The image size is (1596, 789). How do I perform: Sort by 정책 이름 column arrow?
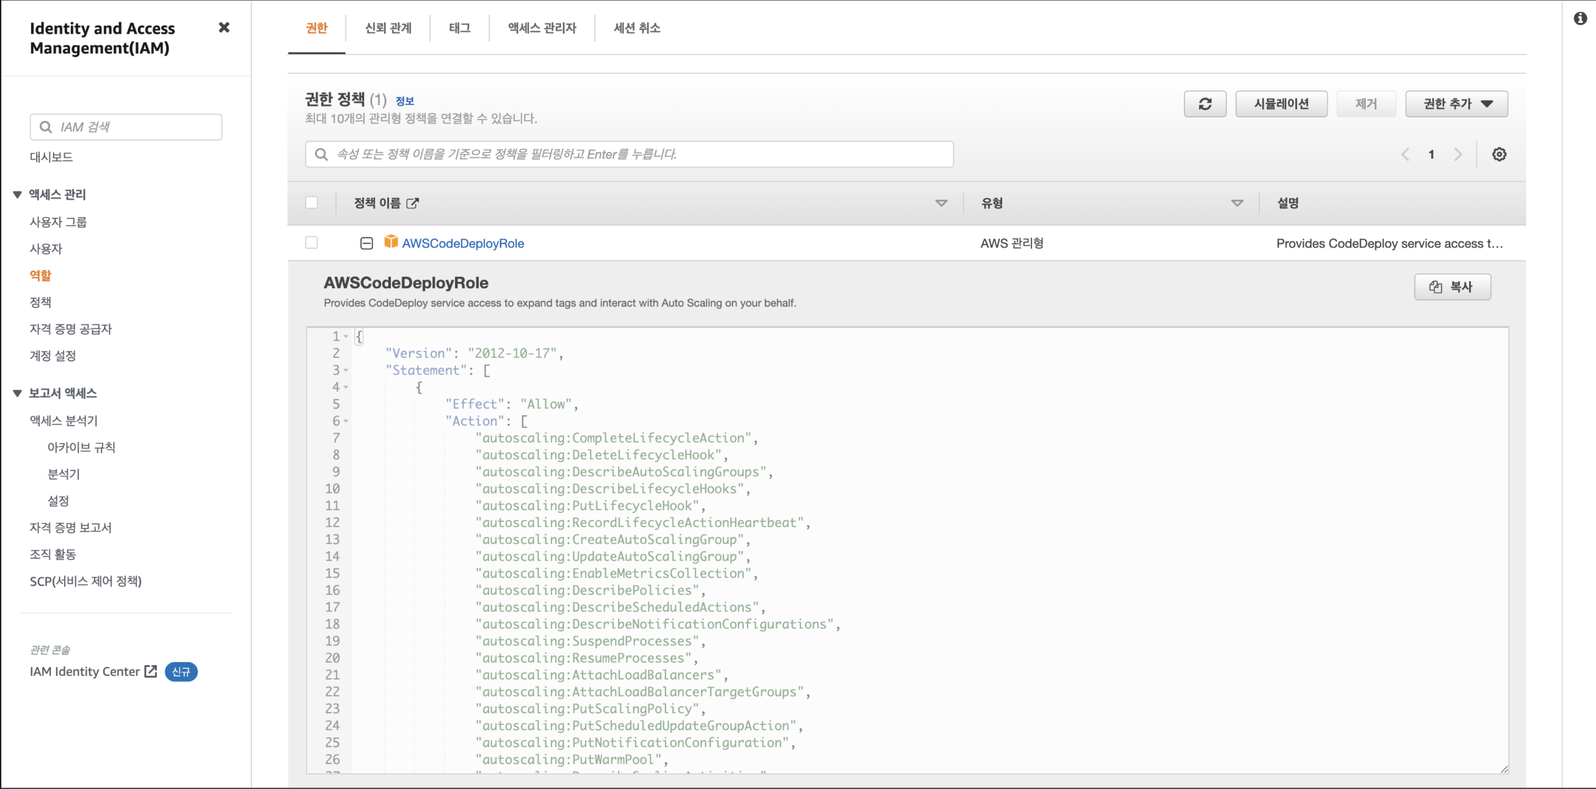tap(941, 203)
